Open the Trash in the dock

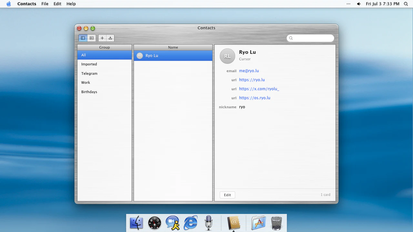click(277, 223)
